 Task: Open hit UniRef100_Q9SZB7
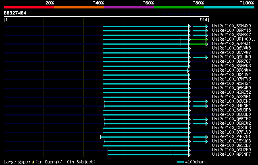231,146
